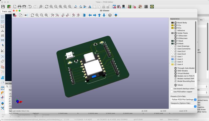Show User.Drawings layer
Viewport: 209px width, 121px height.
(176, 46)
